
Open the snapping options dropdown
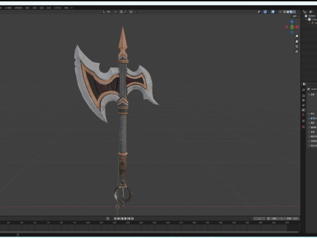125,12
